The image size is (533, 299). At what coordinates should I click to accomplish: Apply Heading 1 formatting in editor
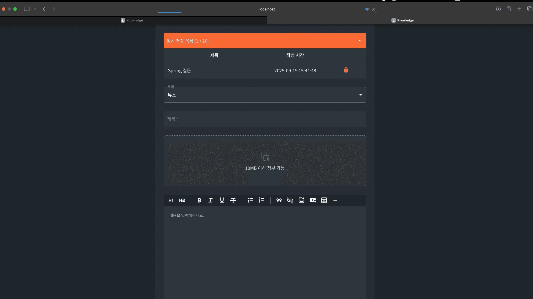pos(171,200)
